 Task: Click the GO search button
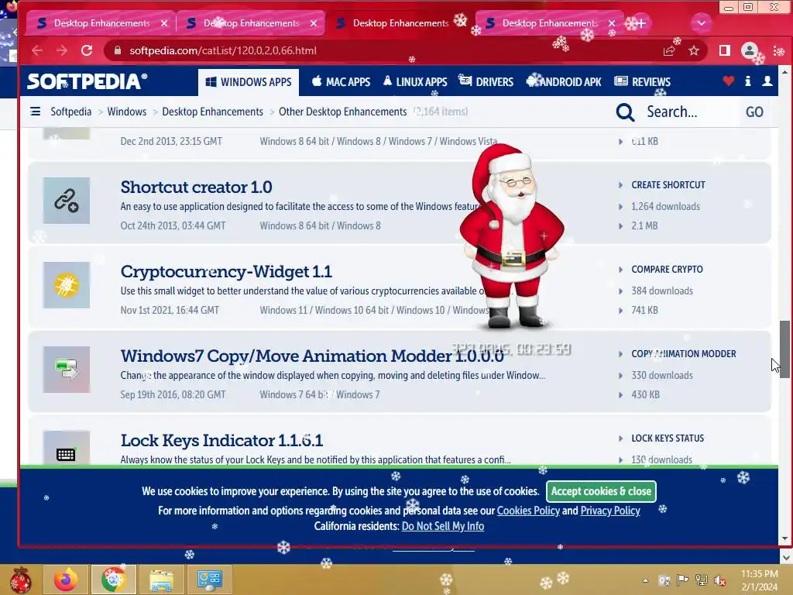[x=754, y=112]
